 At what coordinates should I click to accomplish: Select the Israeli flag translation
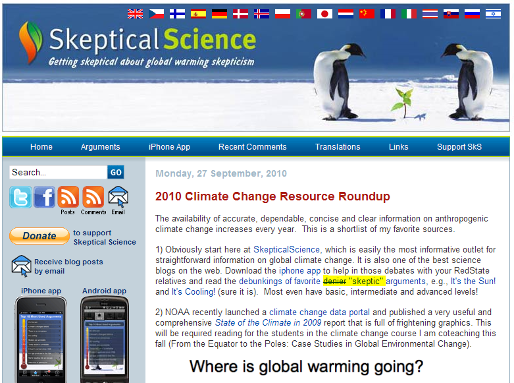coord(493,13)
